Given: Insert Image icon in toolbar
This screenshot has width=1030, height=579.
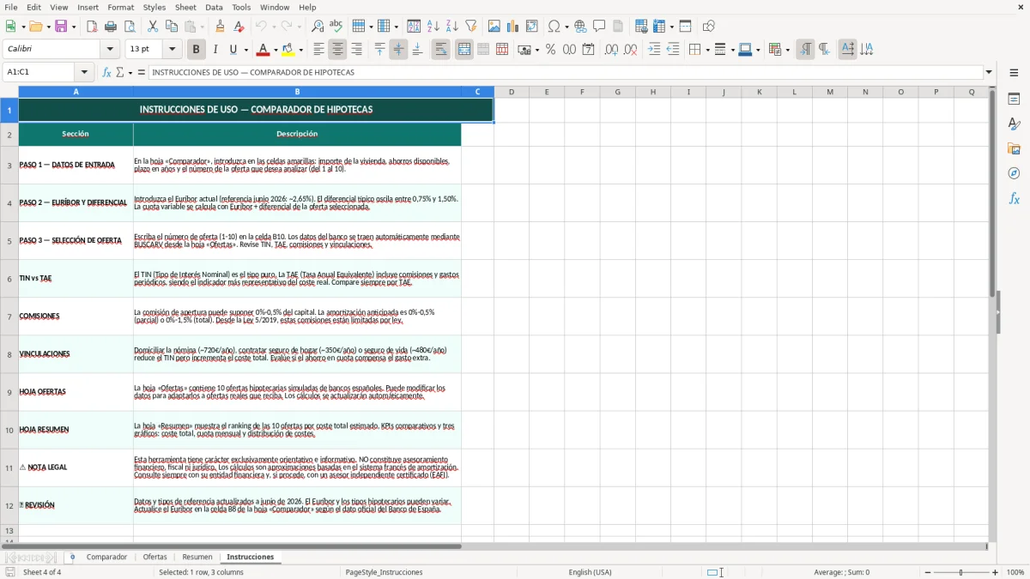Looking at the screenshot, I should 494,27.
